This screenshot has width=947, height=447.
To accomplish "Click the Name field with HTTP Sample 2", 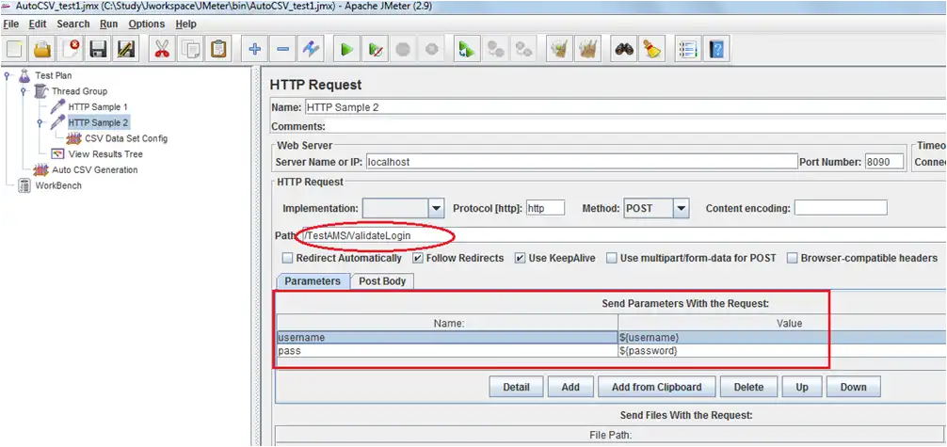I will tap(626, 107).
